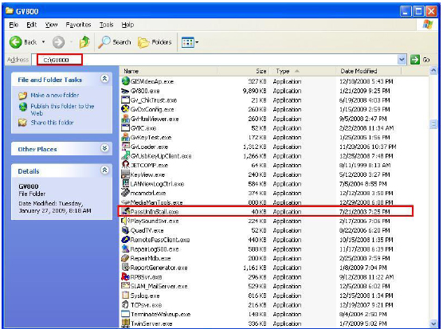Click the GvKeyTest.exe icon
This screenshot has height=329, width=443.
point(125,137)
